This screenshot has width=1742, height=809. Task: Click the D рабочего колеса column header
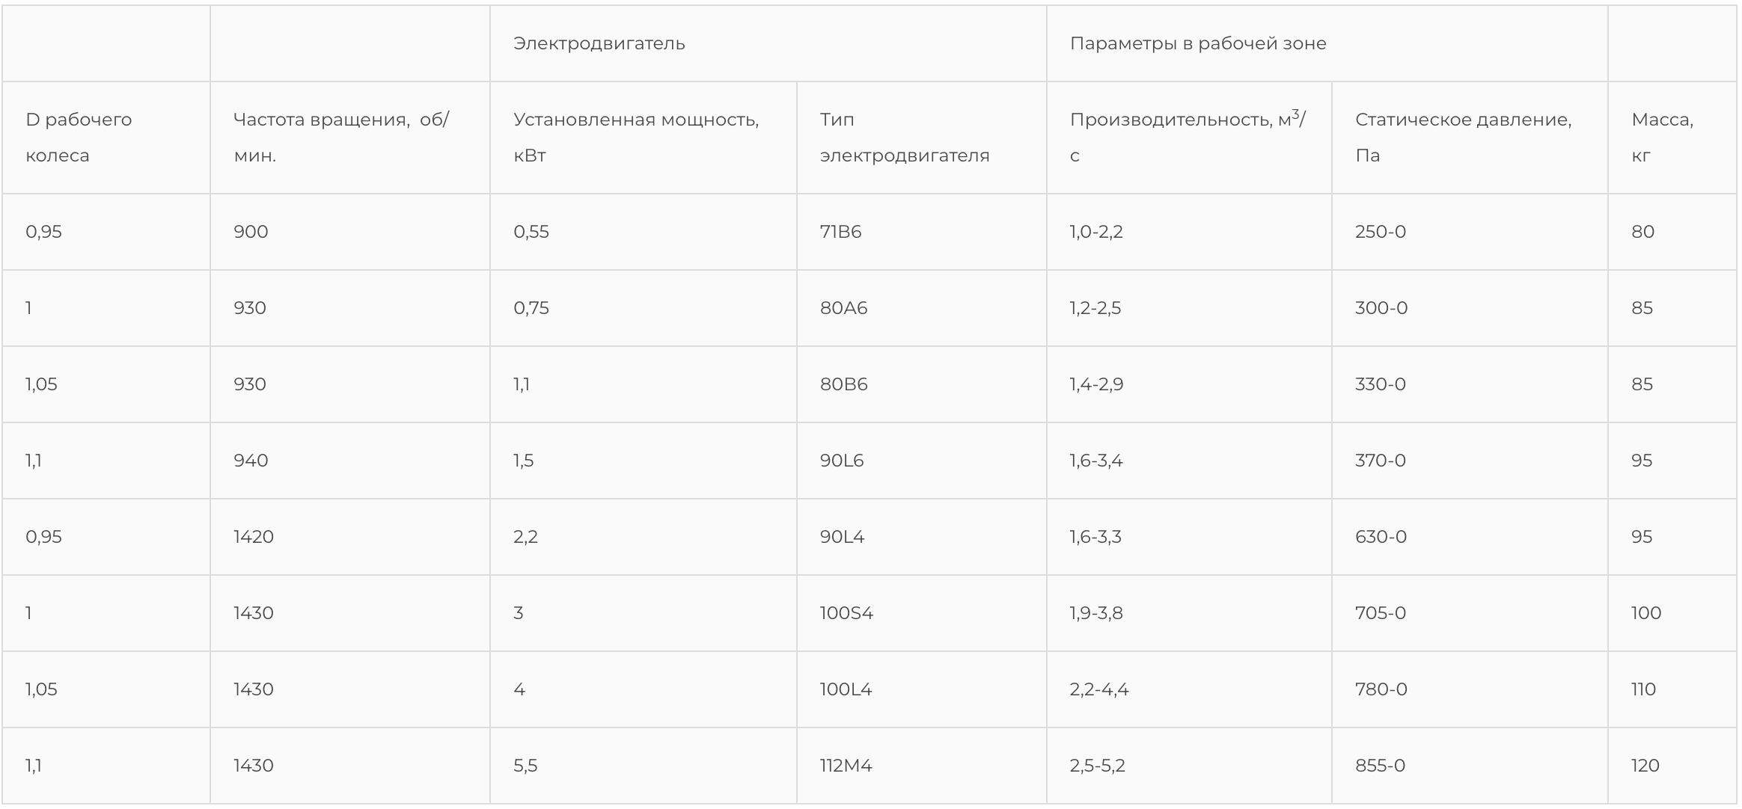pyautogui.click(x=79, y=138)
